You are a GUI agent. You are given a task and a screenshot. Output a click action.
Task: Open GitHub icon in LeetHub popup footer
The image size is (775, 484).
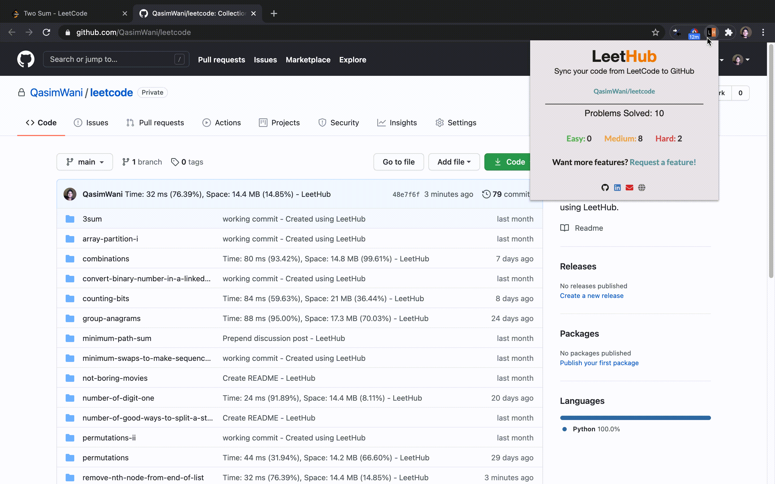click(x=605, y=188)
